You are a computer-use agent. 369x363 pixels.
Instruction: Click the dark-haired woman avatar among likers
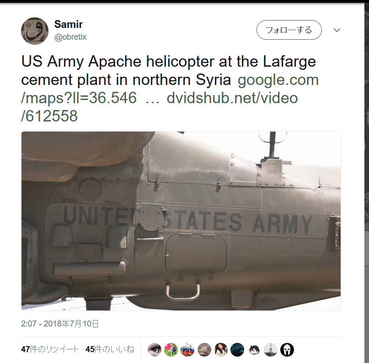pos(221,350)
